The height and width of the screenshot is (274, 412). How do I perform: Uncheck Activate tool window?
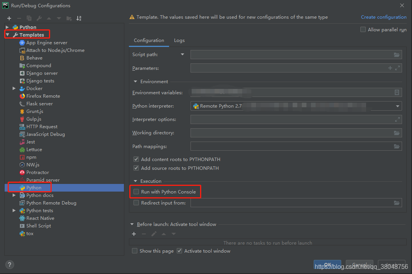click(179, 251)
